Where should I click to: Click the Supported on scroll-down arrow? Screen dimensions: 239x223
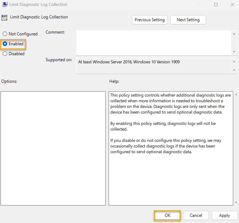(x=234, y=70)
